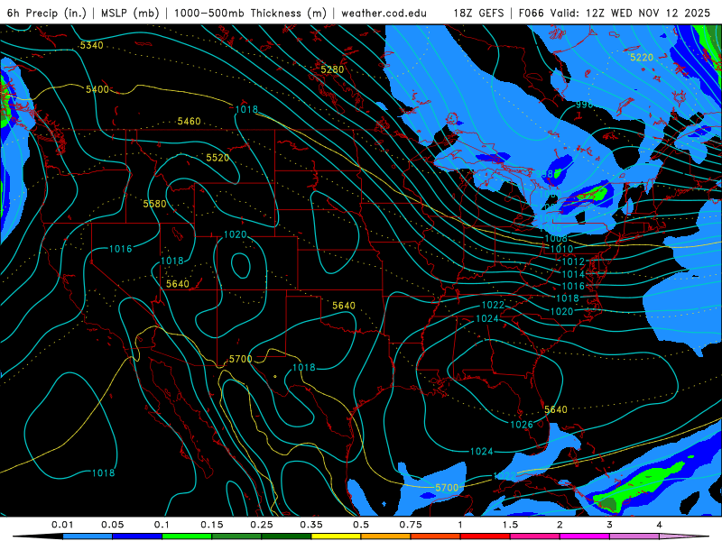Image resolution: width=722 pixels, height=541 pixels.
Task: Click the weather.cod.edu source text
Action: [x=384, y=13]
